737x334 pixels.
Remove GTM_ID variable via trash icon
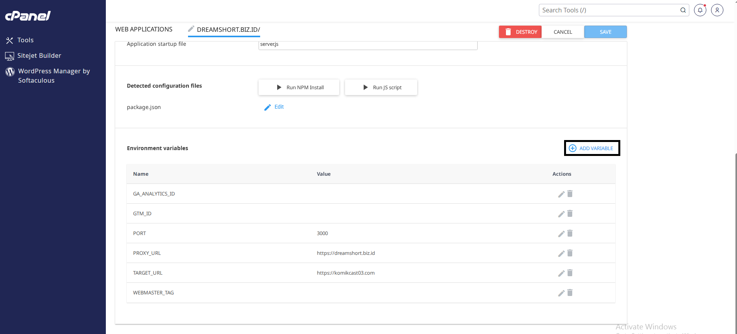570,213
